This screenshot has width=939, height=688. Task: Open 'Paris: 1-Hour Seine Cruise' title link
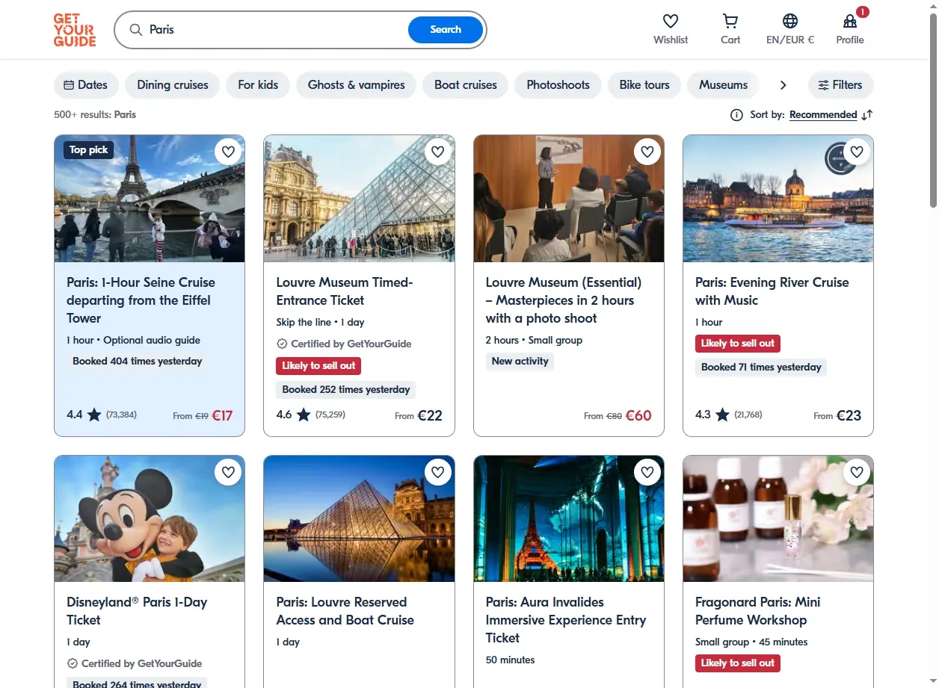(141, 300)
